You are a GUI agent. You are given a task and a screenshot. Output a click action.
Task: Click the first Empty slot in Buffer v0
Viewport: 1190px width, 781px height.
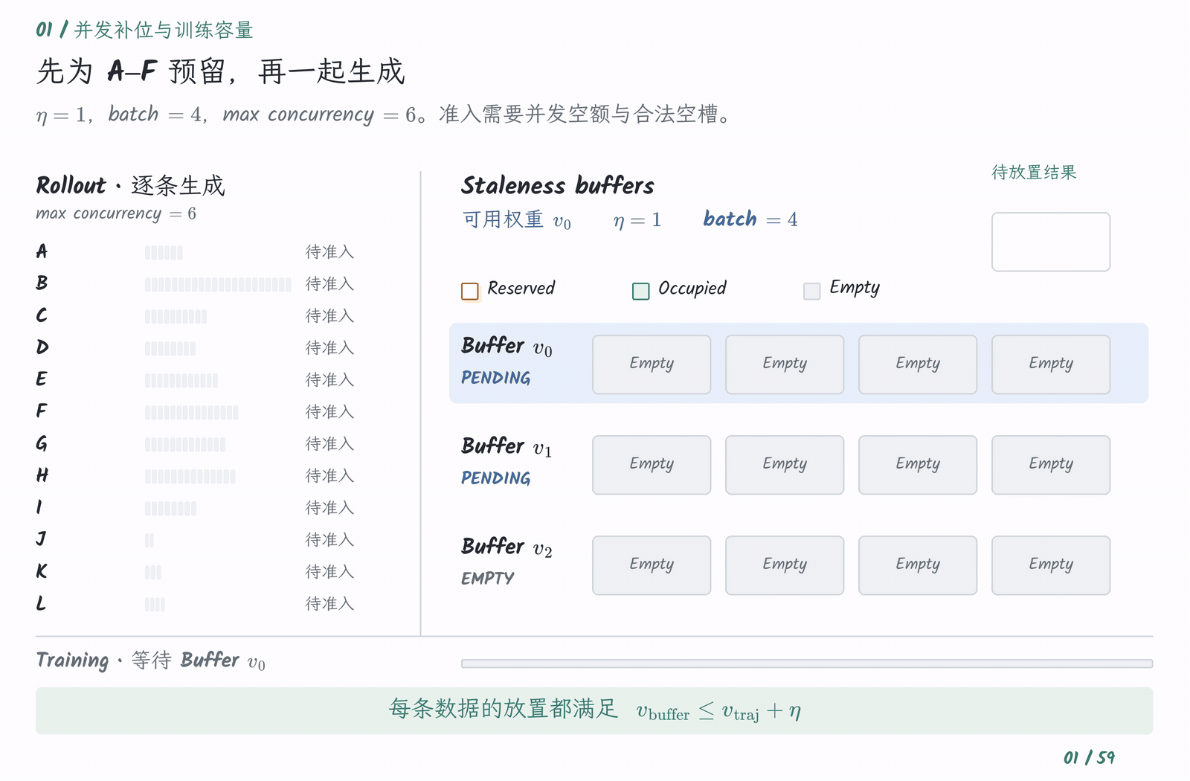(x=652, y=364)
